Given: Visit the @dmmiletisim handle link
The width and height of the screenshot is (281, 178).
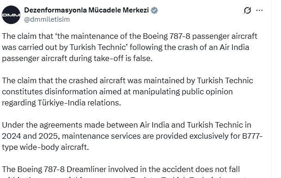Looking at the screenshot, I should click(47, 19).
